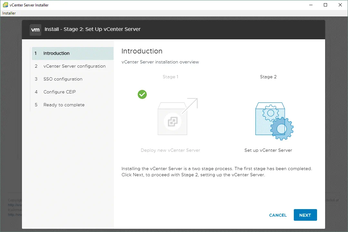Click the 'Deploy new vCenter Server' caption
This screenshot has width=348, height=232.
pyautogui.click(x=171, y=150)
